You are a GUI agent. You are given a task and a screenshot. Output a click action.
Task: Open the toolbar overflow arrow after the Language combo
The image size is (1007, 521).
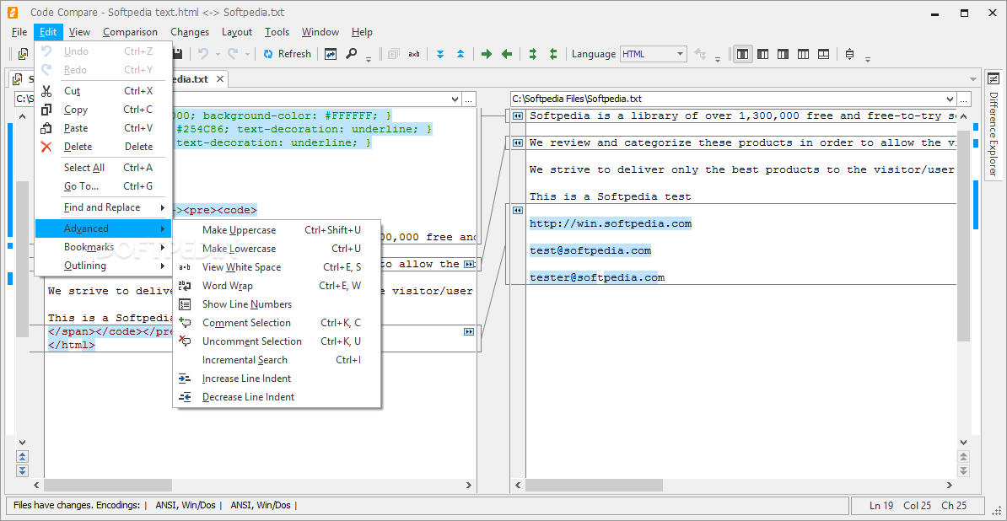tap(718, 58)
